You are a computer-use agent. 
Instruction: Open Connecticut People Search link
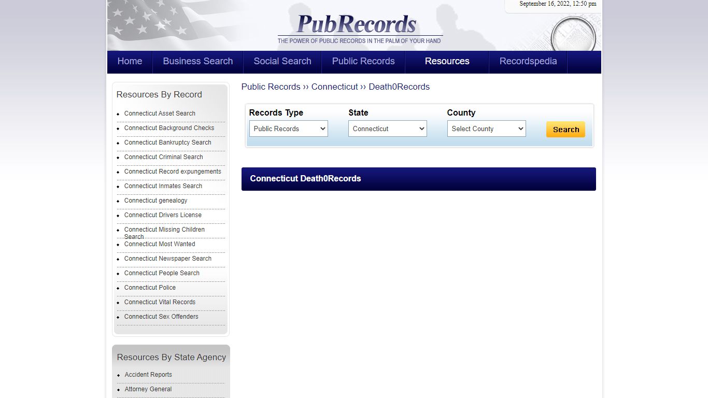[162, 273]
